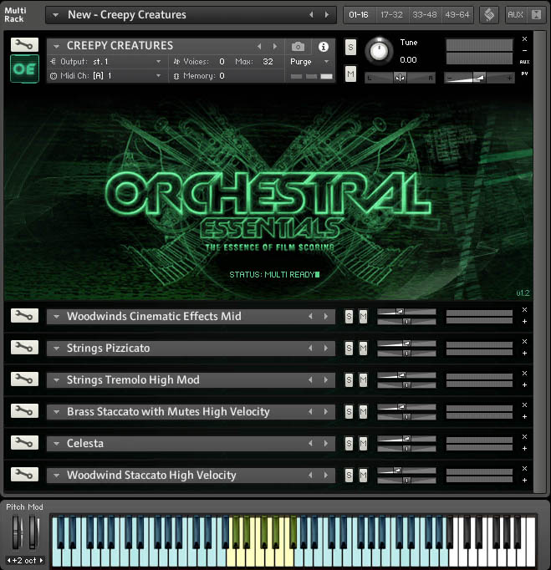This screenshot has height=570, width=551.
Task: Minimize CREEPY CREATURES instrument with minus icon
Action: point(524,50)
